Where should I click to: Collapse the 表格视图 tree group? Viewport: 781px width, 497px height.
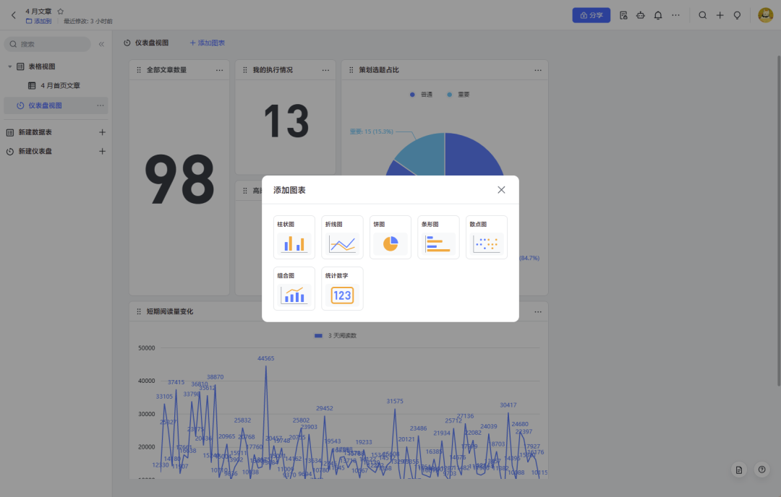point(9,66)
